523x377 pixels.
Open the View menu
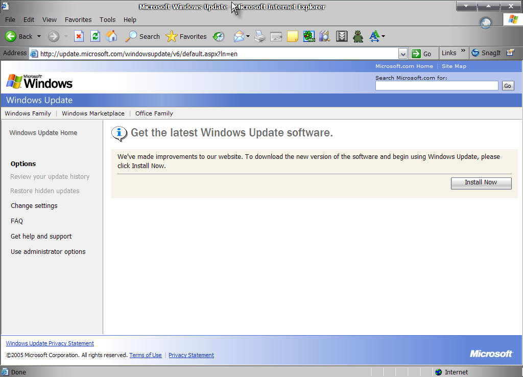coord(50,20)
